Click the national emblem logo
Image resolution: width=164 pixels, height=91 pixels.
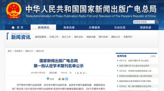pyautogui.click(x=14, y=10)
